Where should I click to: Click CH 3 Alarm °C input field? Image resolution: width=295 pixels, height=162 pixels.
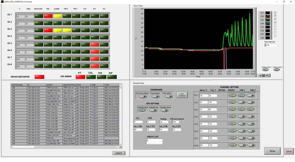tap(204, 109)
